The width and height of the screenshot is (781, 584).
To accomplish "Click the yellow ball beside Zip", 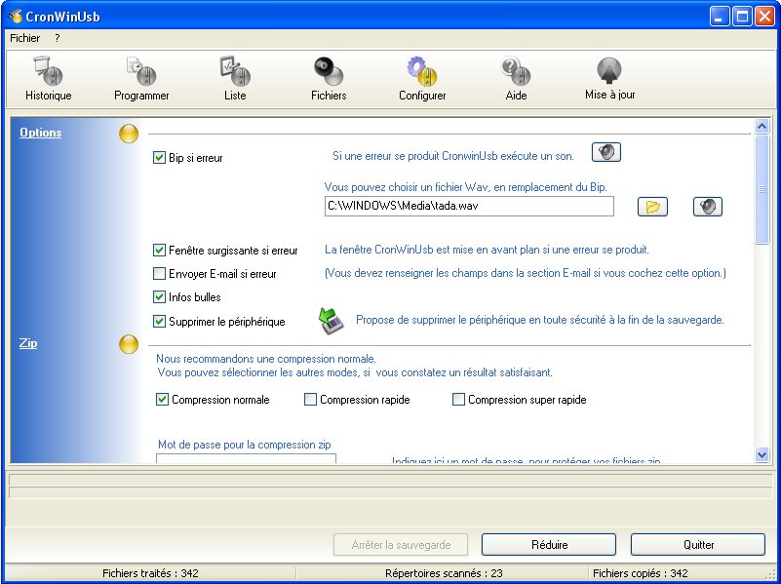I will coord(129,344).
